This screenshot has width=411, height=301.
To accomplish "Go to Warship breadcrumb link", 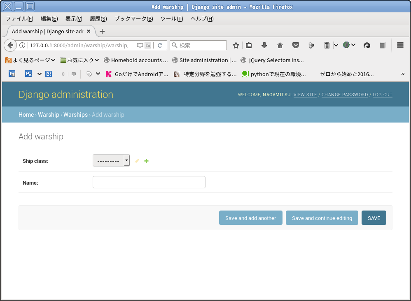I will pos(49,115).
